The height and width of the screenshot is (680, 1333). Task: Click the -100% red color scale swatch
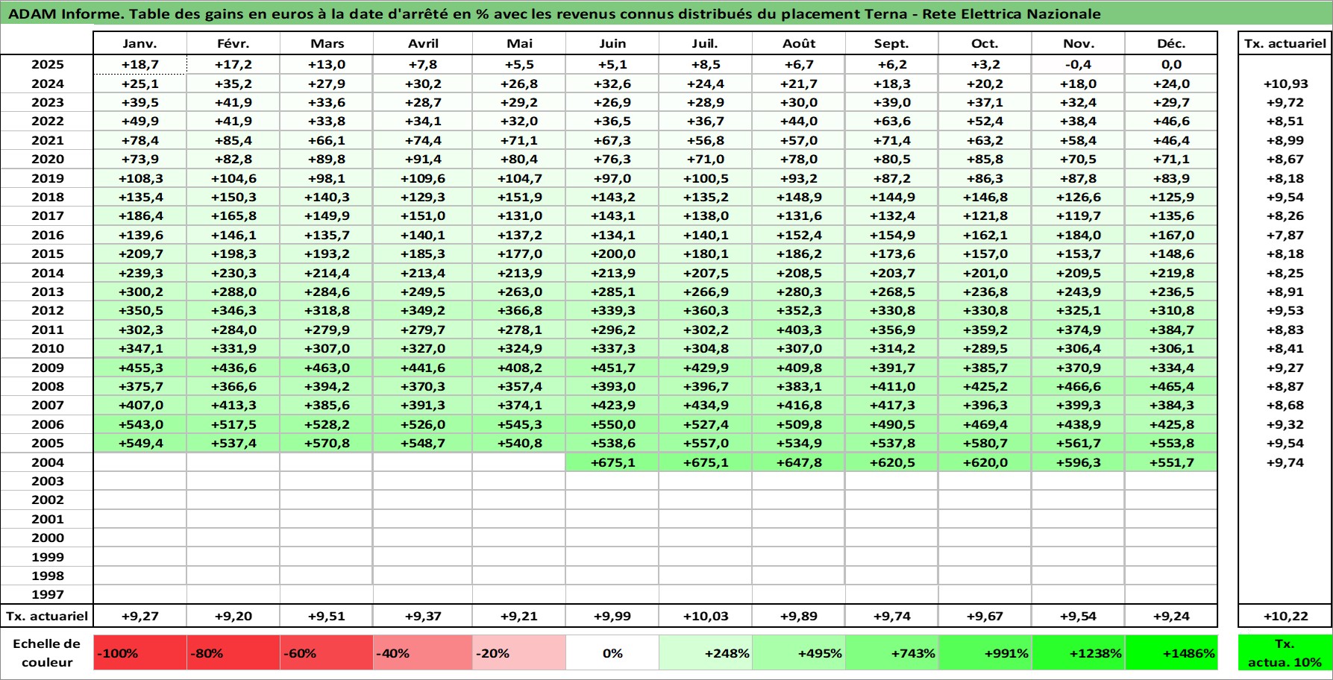pyautogui.click(x=140, y=653)
